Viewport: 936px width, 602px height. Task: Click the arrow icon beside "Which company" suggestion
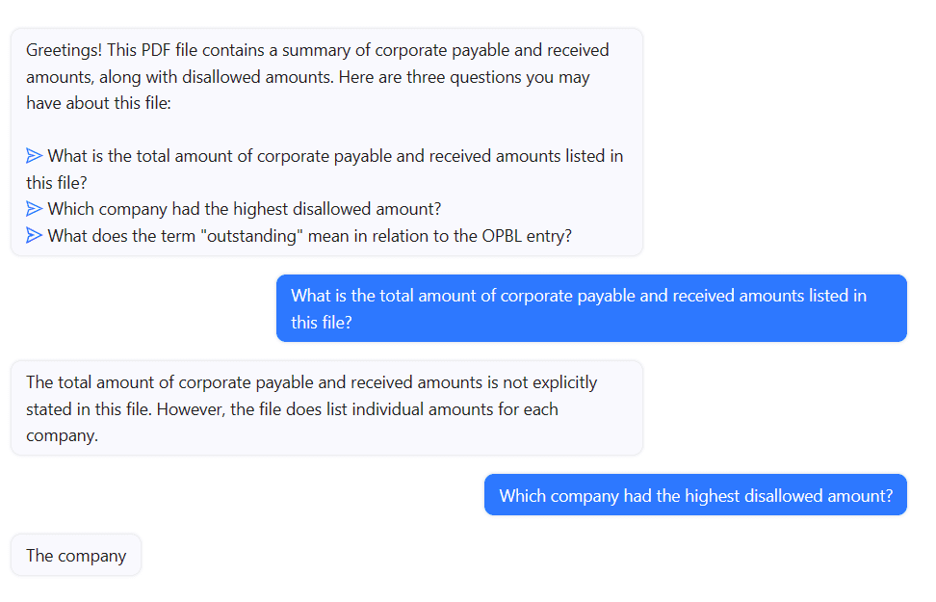click(x=35, y=209)
